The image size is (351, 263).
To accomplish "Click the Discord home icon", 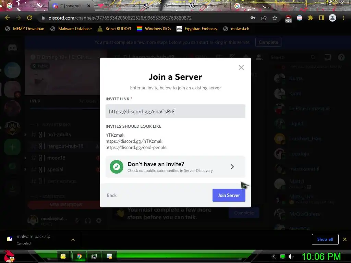I will pyautogui.click(x=12, y=47).
